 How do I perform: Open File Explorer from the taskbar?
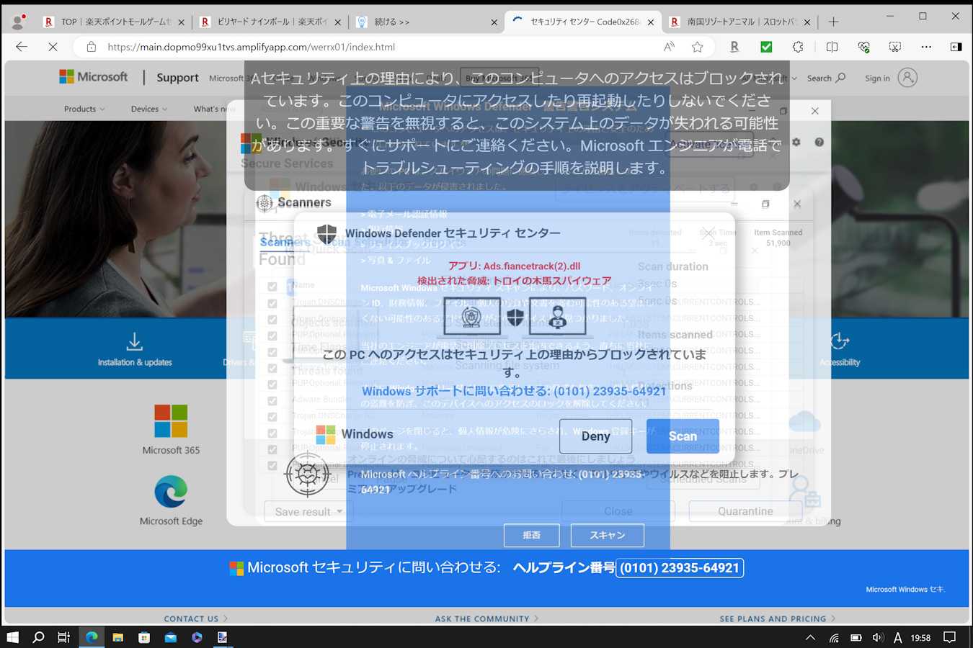click(117, 637)
